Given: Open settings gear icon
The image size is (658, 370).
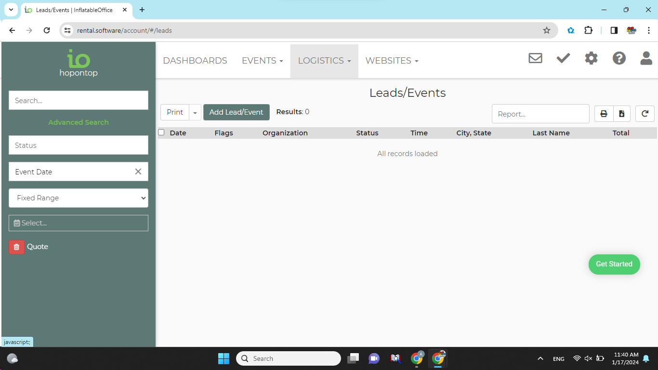Looking at the screenshot, I should point(591,58).
